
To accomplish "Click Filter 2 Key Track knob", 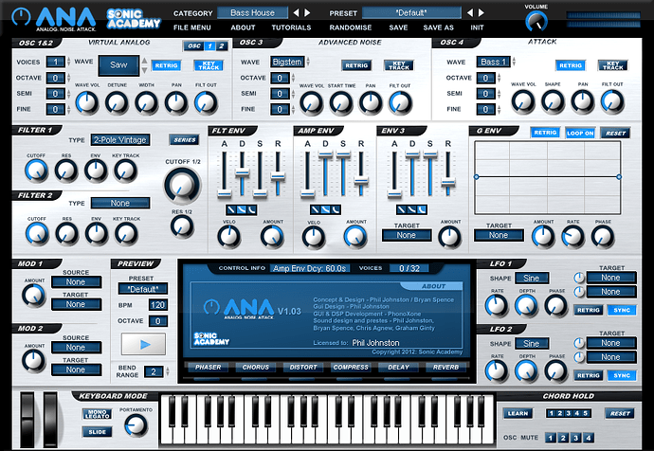I will pyautogui.click(x=126, y=234).
